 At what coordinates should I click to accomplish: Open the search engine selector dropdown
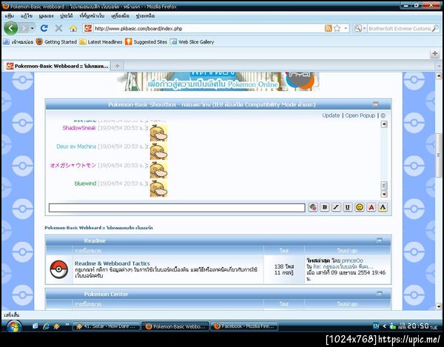[360, 28]
